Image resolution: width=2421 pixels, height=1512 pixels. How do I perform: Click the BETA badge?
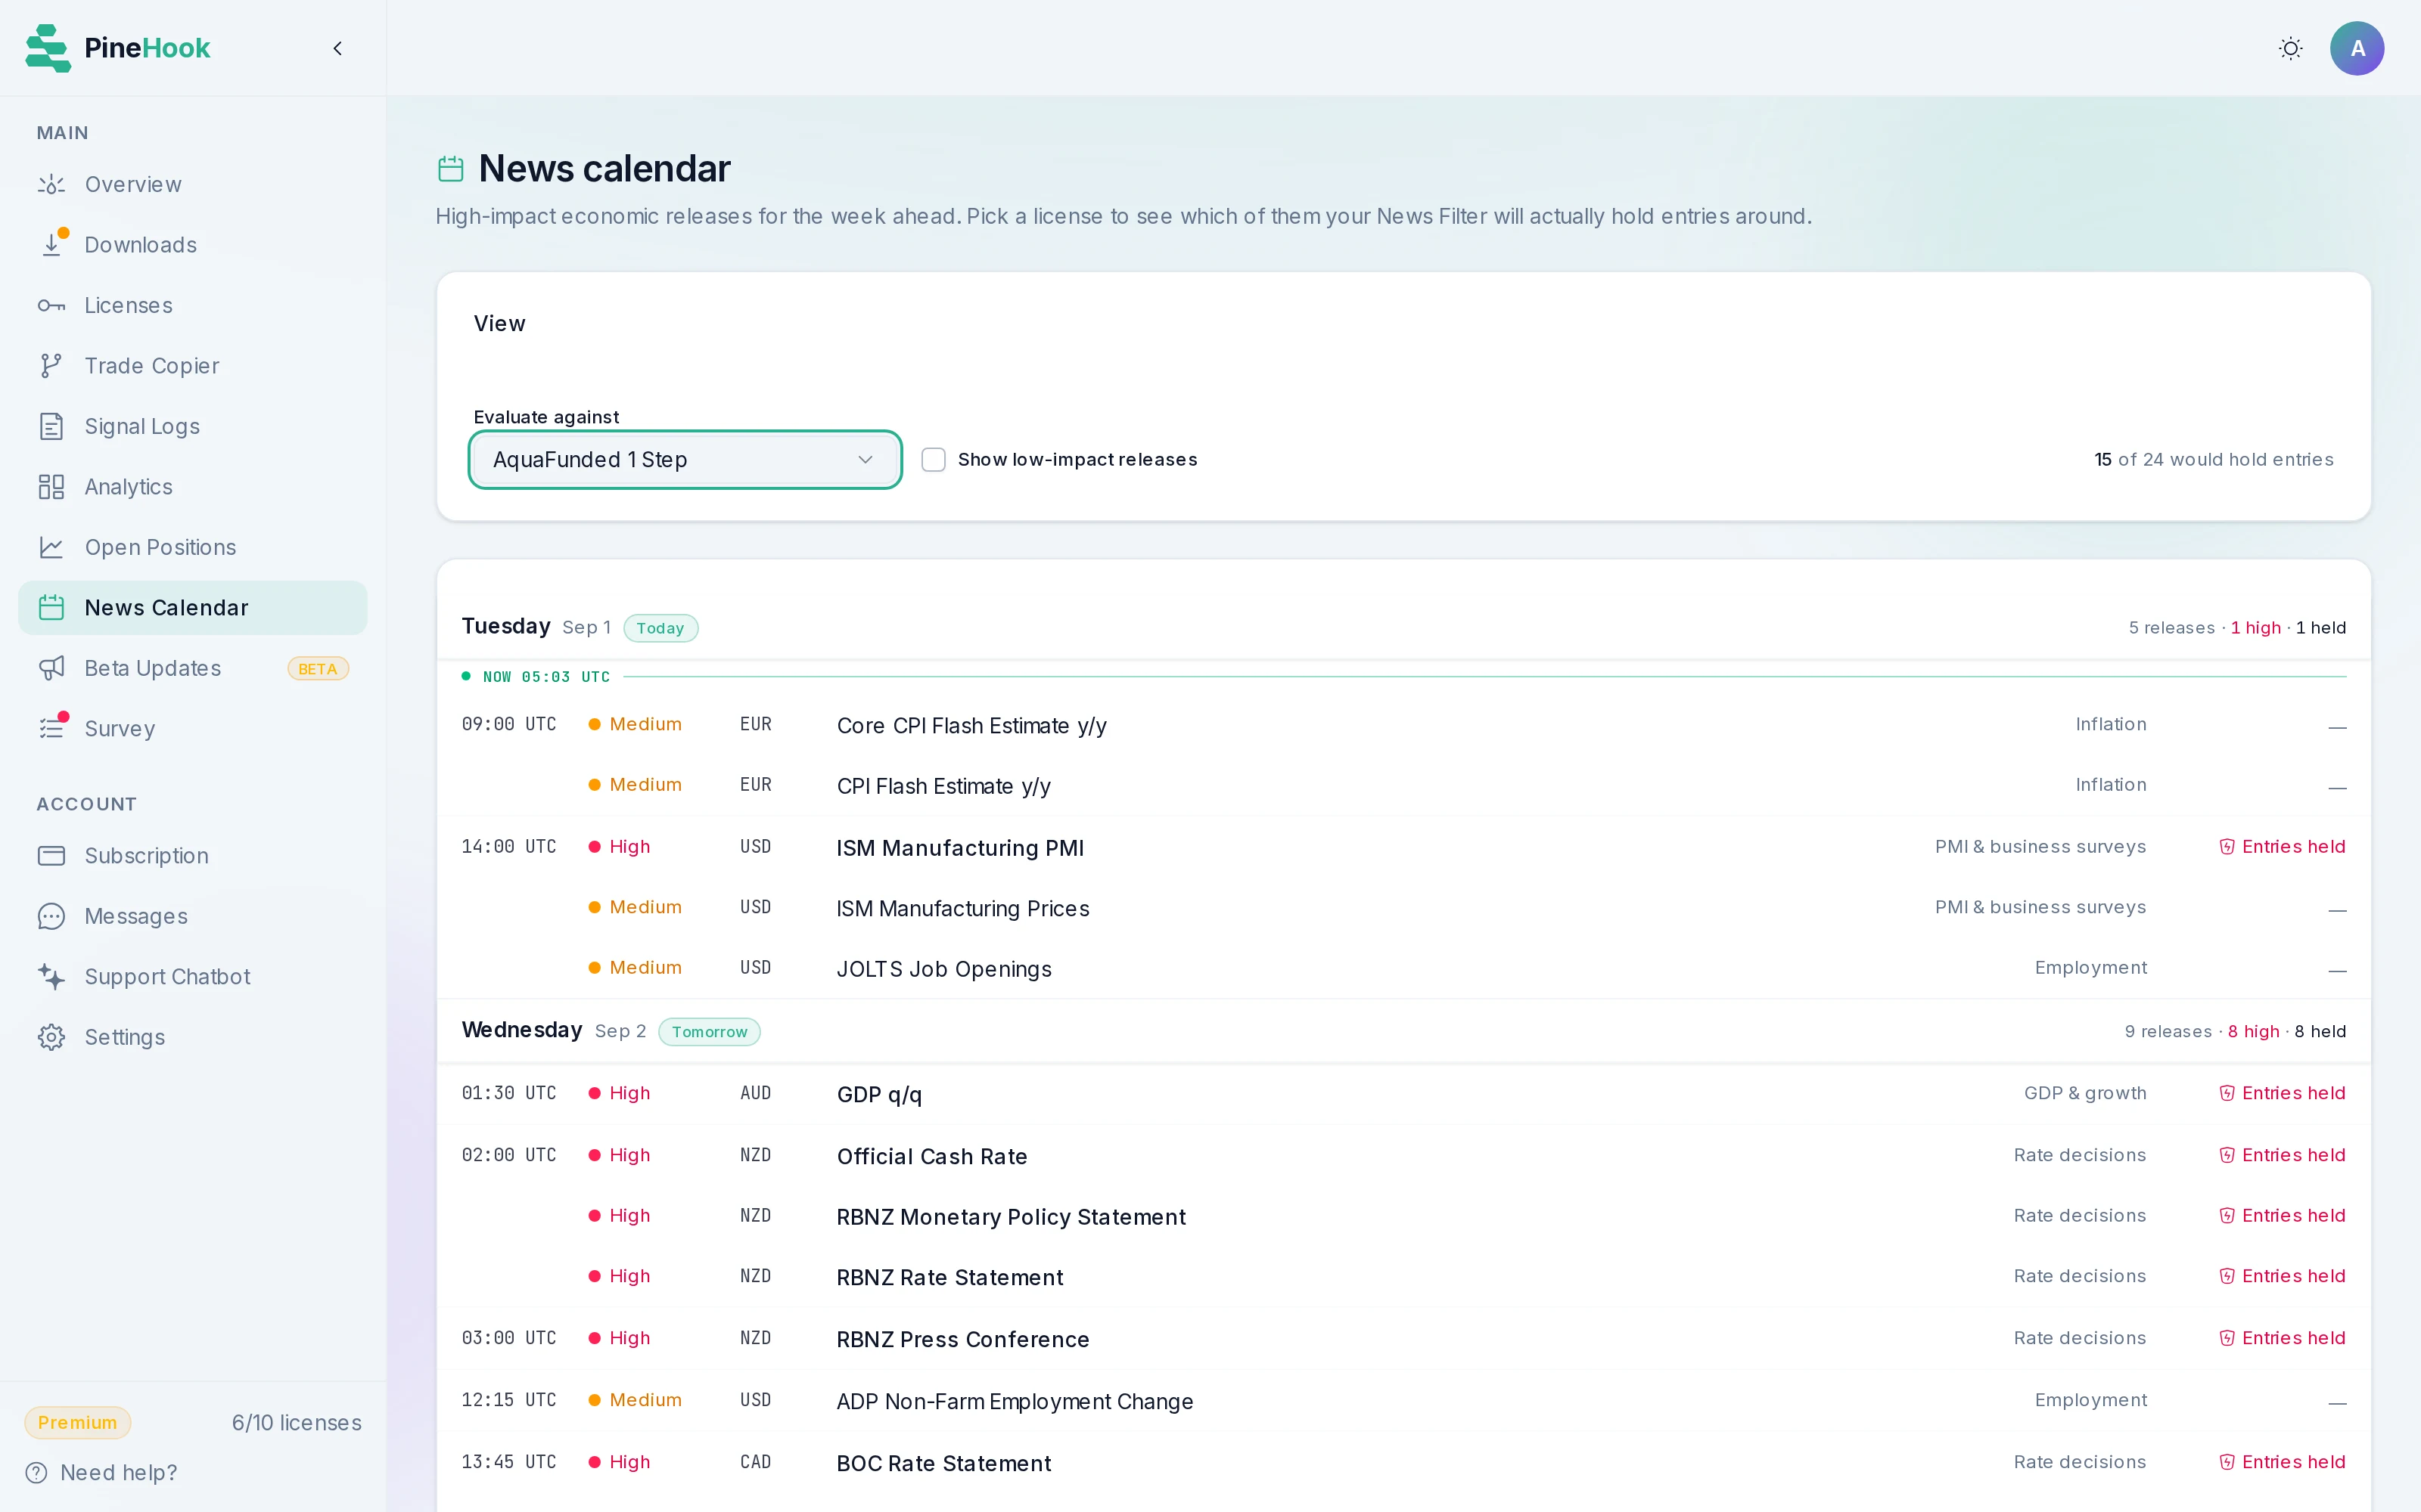tap(317, 669)
